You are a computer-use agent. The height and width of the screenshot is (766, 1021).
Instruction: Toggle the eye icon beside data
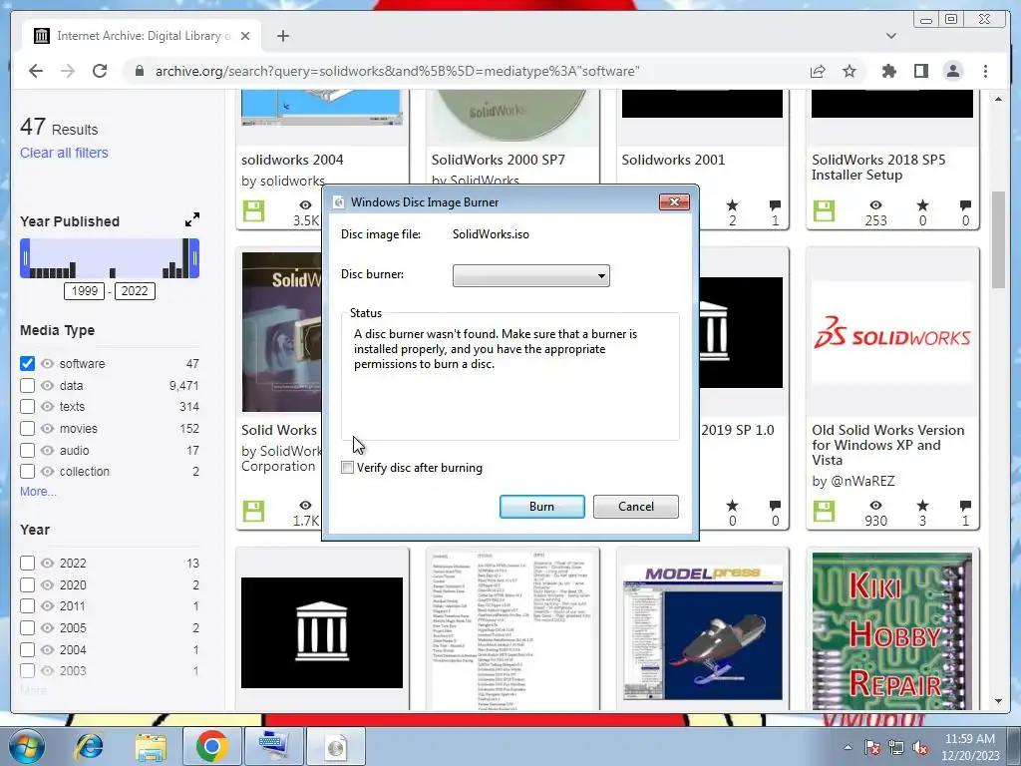point(47,386)
